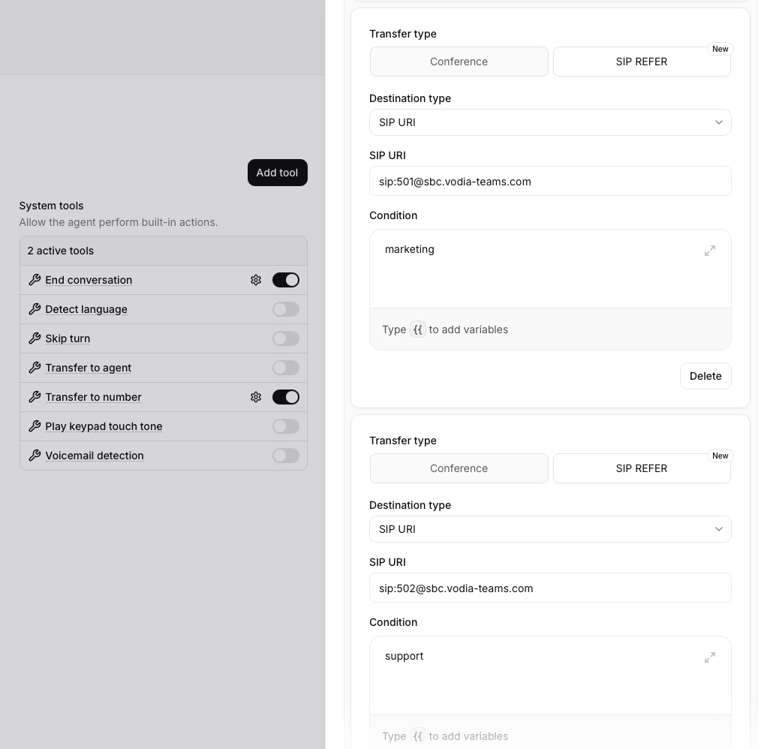Click the Add tool button
Viewport: 770px width, 749px height.
pos(277,173)
